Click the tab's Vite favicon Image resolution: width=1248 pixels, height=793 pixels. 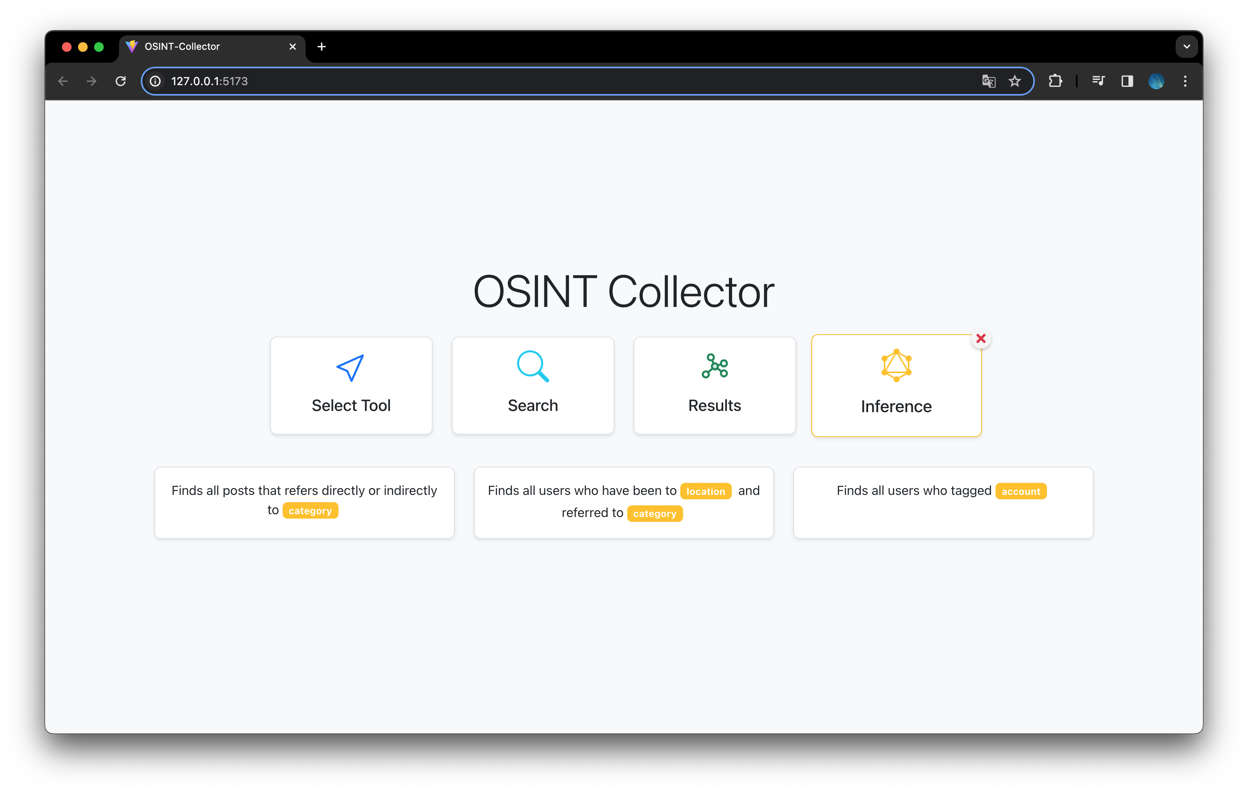coord(132,47)
